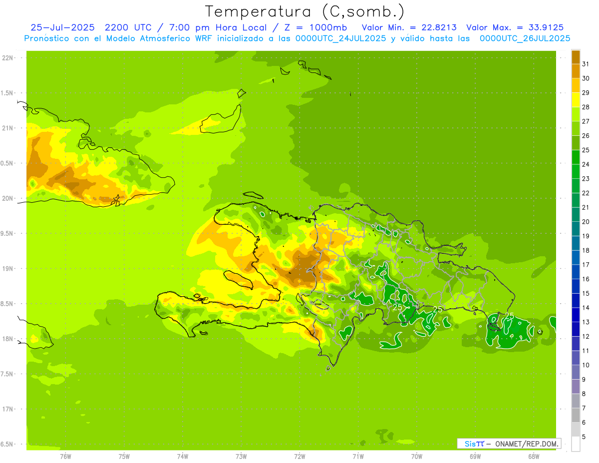Click the "6.5N" latitude axis label

[x=7, y=444]
